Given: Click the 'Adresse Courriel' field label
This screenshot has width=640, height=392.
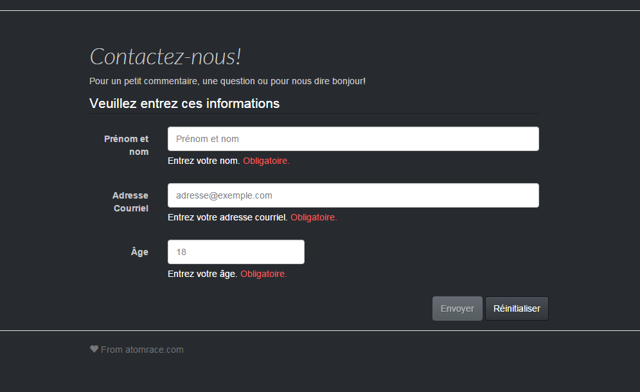Looking at the screenshot, I should [130, 202].
